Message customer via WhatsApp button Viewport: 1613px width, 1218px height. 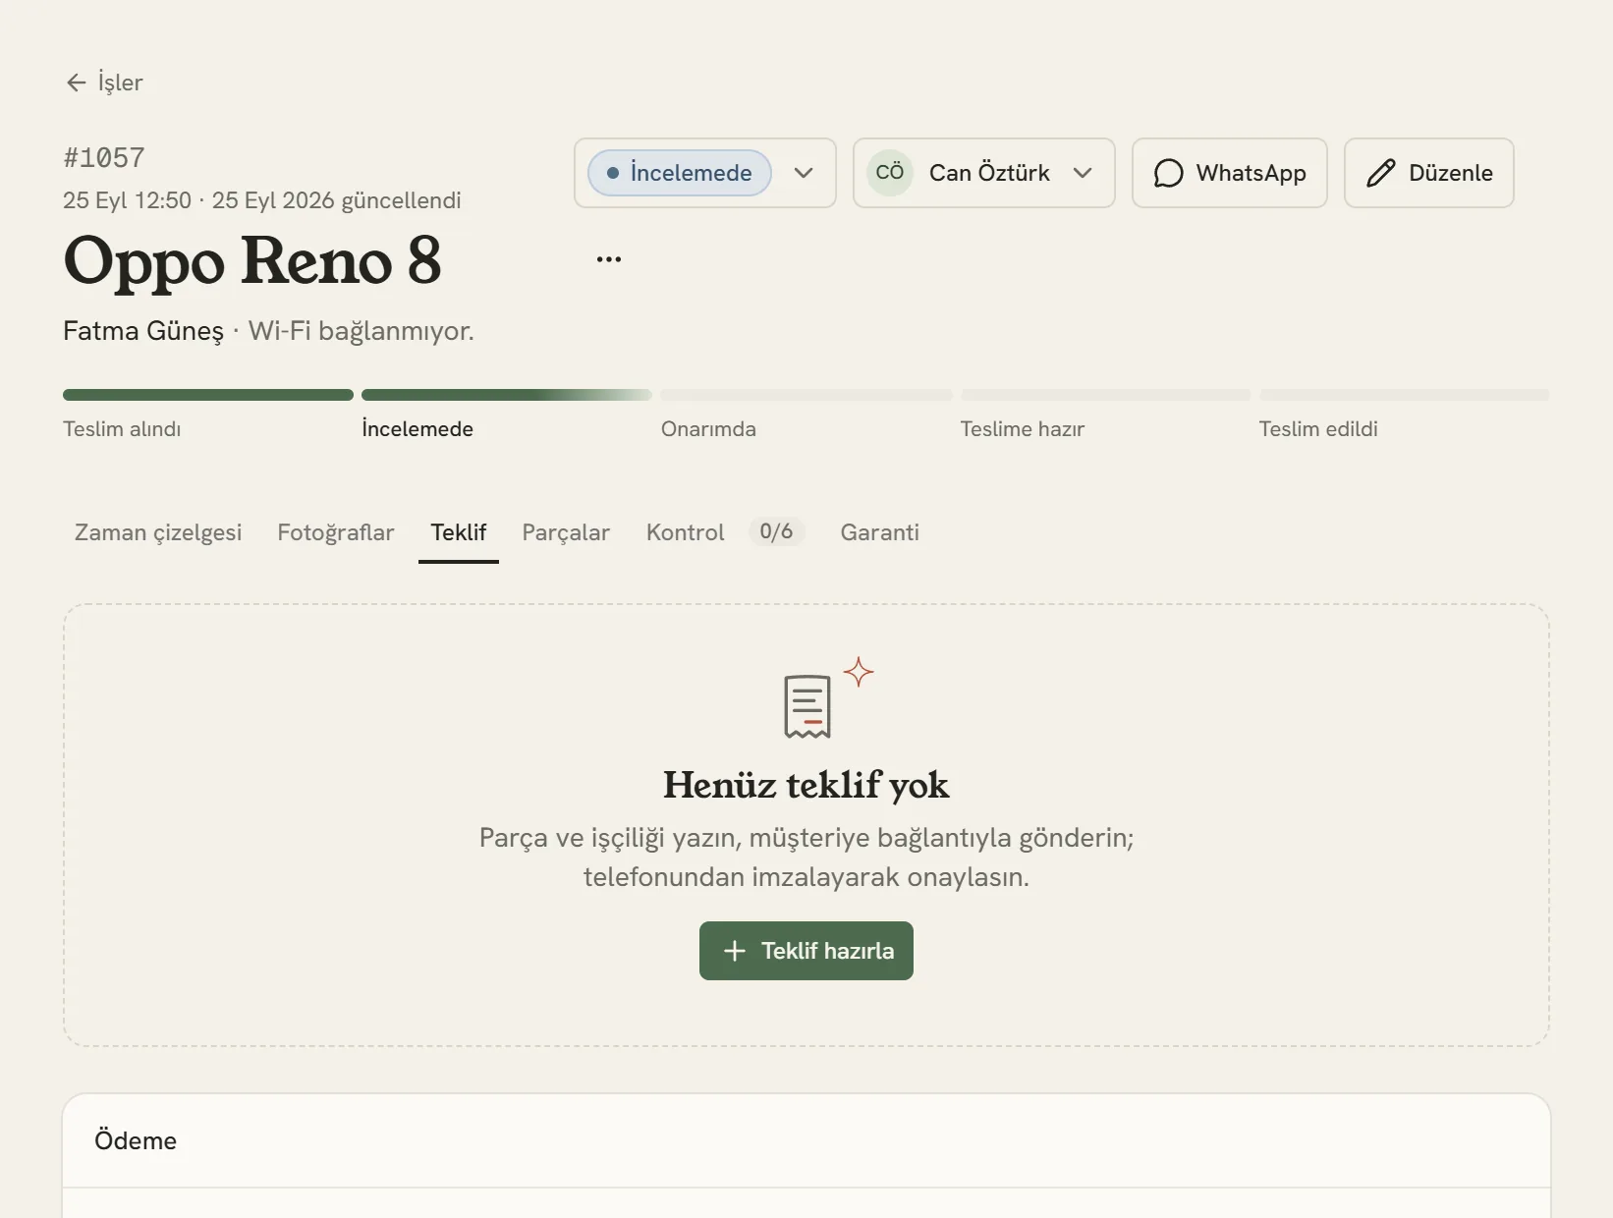tap(1230, 173)
